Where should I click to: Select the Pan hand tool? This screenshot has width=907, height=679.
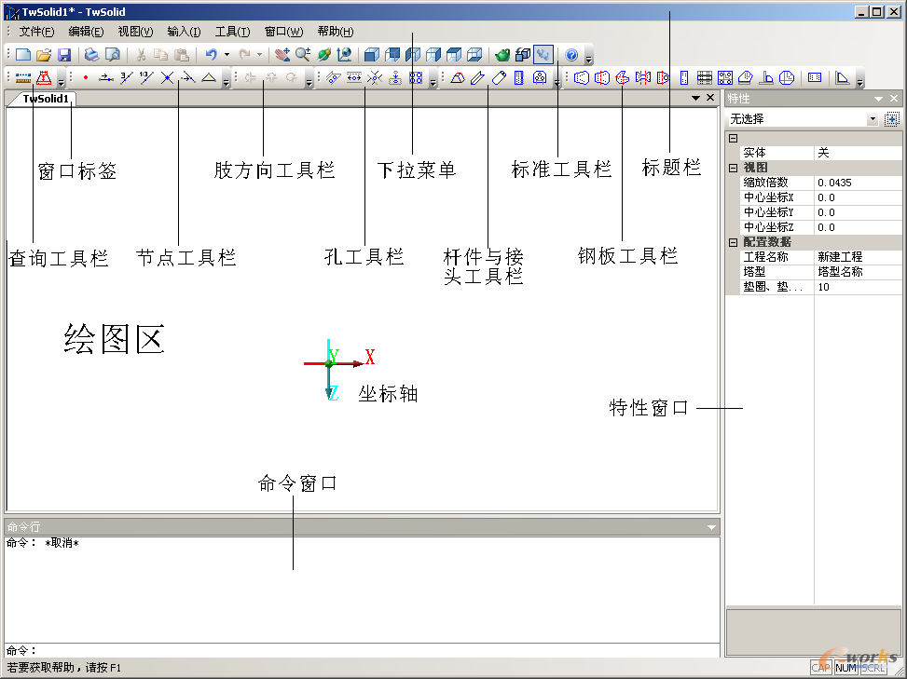[x=282, y=55]
